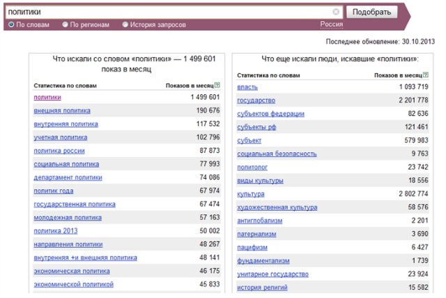Open 'политик года' link

point(54,191)
